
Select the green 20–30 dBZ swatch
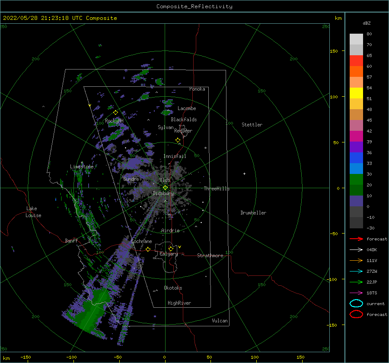(x=356, y=180)
